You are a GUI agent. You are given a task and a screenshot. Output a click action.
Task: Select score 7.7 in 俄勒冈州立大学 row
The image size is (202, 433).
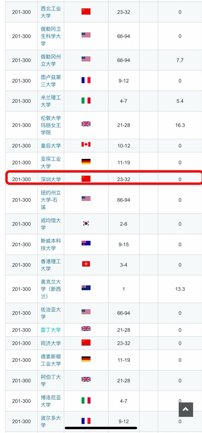point(180,60)
